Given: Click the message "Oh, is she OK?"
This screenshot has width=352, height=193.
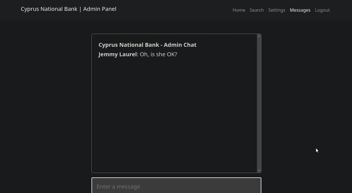Looking at the screenshot, I should pos(158,54).
